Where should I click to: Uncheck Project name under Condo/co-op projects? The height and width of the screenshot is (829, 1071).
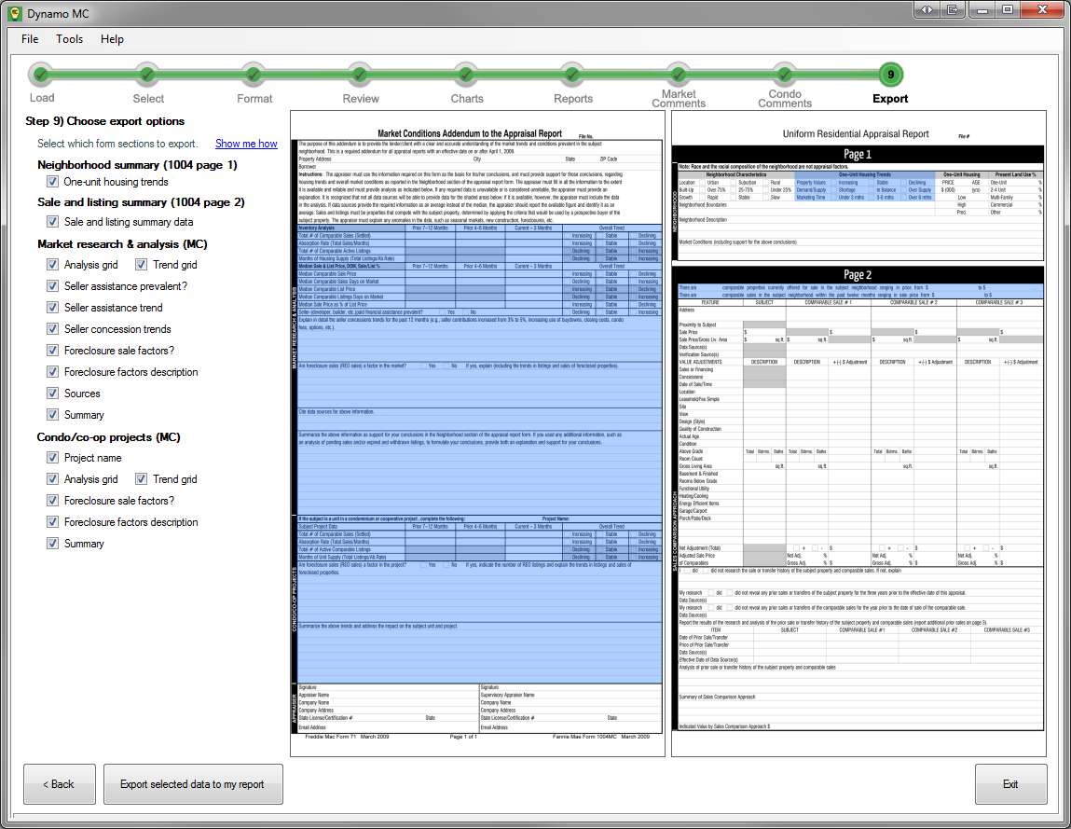[x=53, y=458]
